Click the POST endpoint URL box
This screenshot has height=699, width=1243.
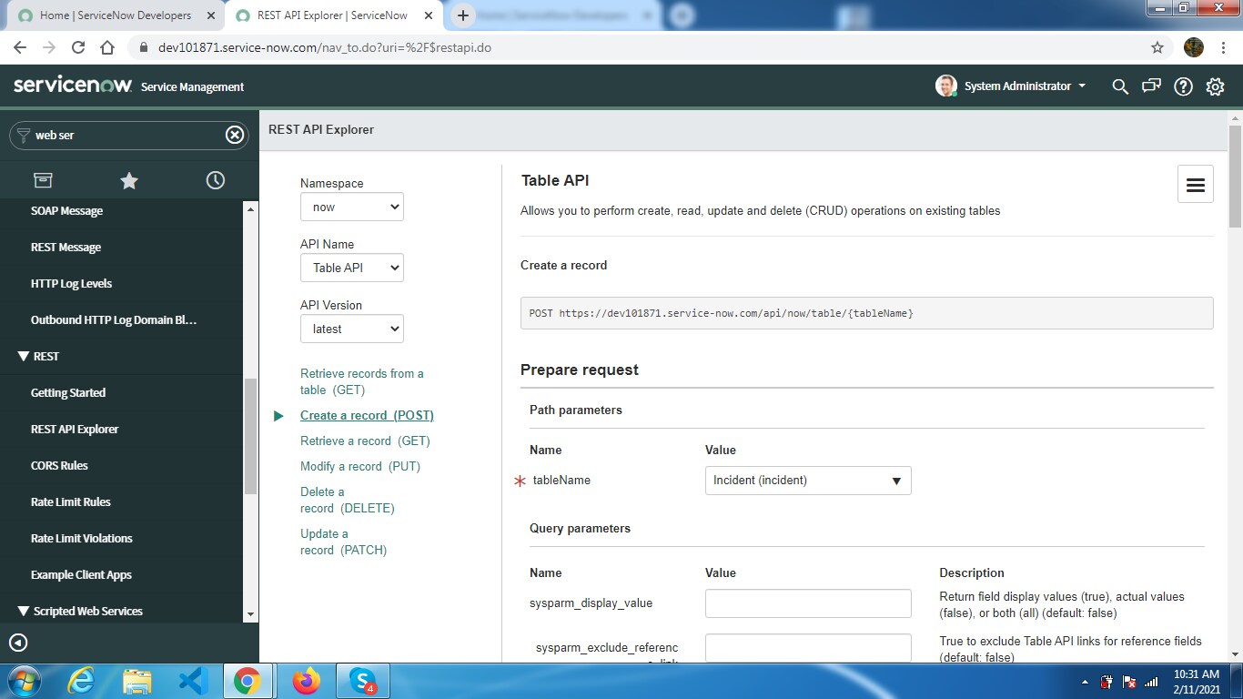point(866,313)
